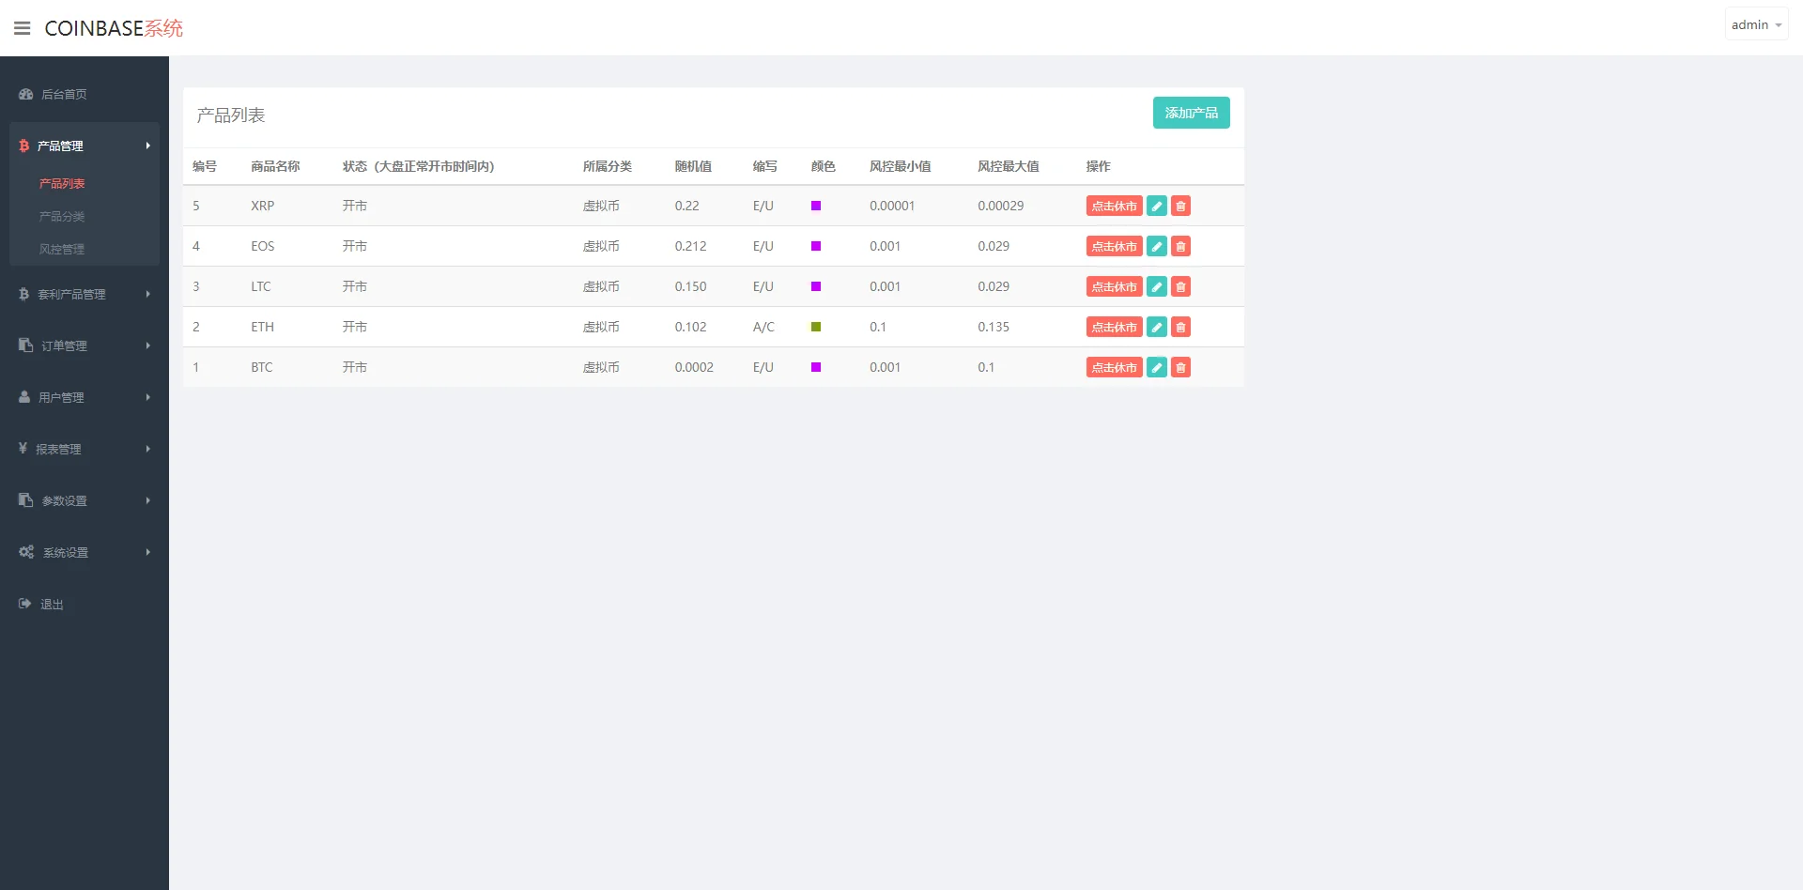Go to 风控管理 in sidebar submenu
This screenshot has height=890, width=1803.
click(x=62, y=249)
